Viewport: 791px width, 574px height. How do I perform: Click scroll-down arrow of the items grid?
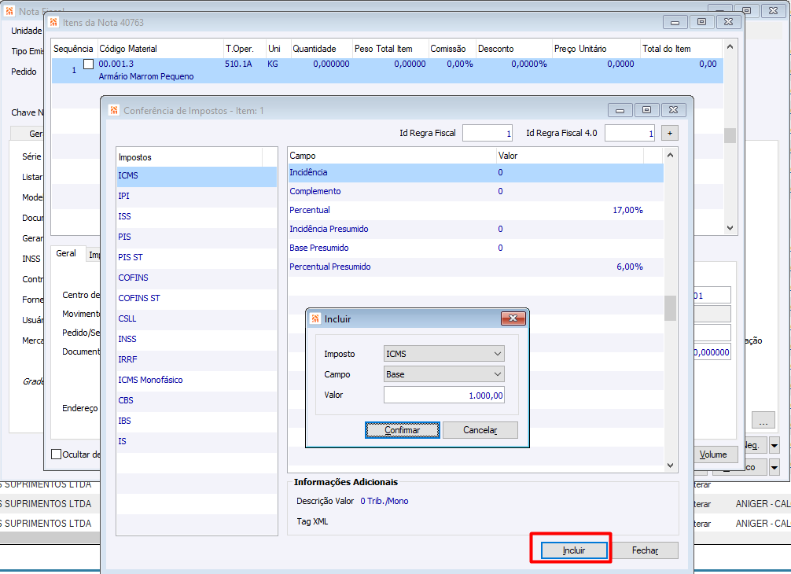tap(730, 228)
